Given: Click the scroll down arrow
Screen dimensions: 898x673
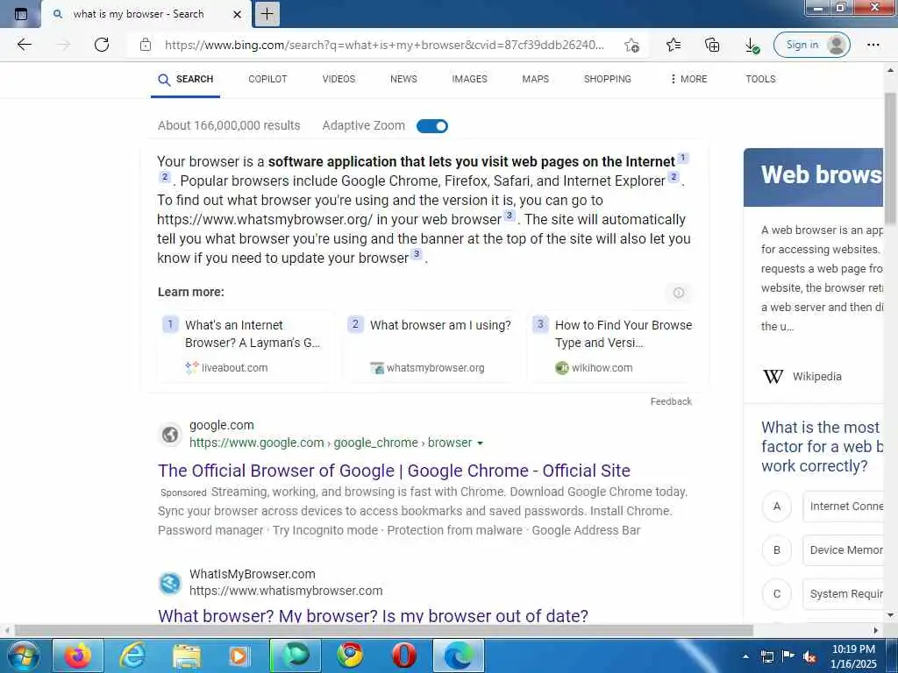Looking at the screenshot, I should (890, 615).
